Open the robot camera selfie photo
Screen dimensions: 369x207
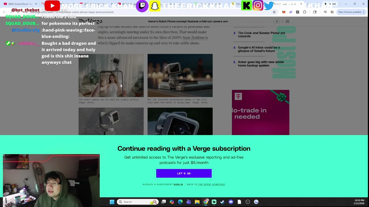pos(111,75)
